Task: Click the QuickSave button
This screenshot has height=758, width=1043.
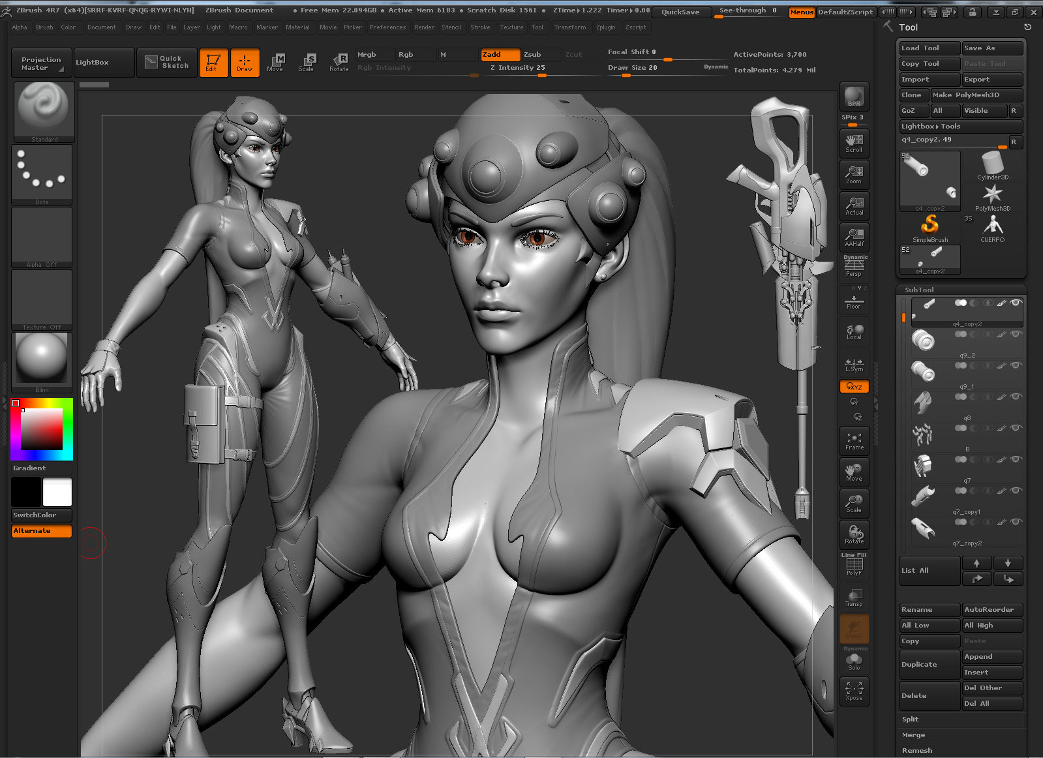Action: coord(680,12)
